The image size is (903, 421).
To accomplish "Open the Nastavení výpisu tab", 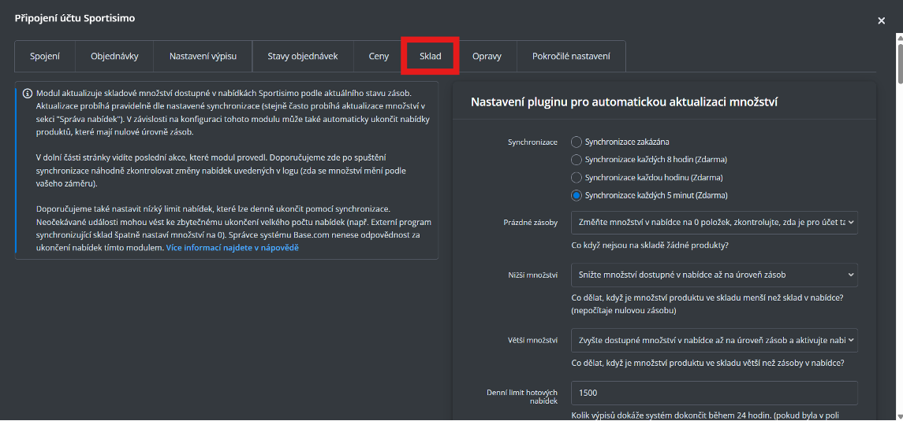I will (203, 57).
